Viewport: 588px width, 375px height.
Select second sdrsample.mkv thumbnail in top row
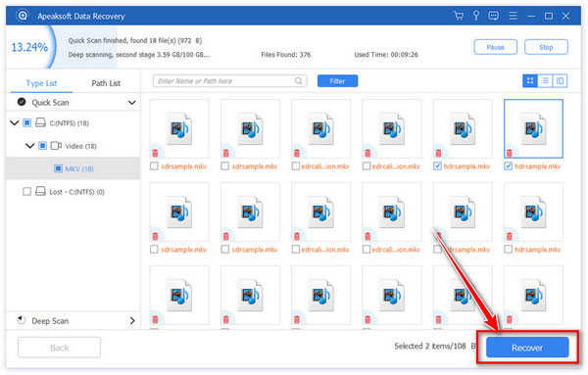(x=250, y=128)
